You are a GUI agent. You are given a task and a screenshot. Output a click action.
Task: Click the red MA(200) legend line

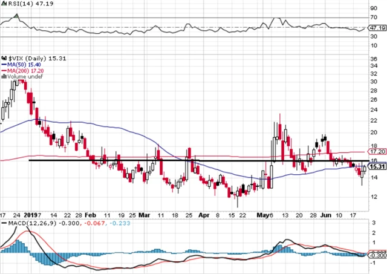tap(3, 70)
